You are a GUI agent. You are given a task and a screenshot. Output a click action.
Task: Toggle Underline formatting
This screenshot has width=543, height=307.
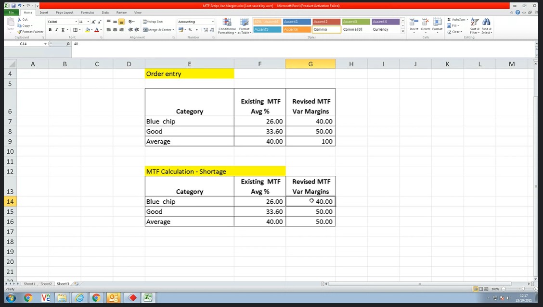tap(63, 30)
